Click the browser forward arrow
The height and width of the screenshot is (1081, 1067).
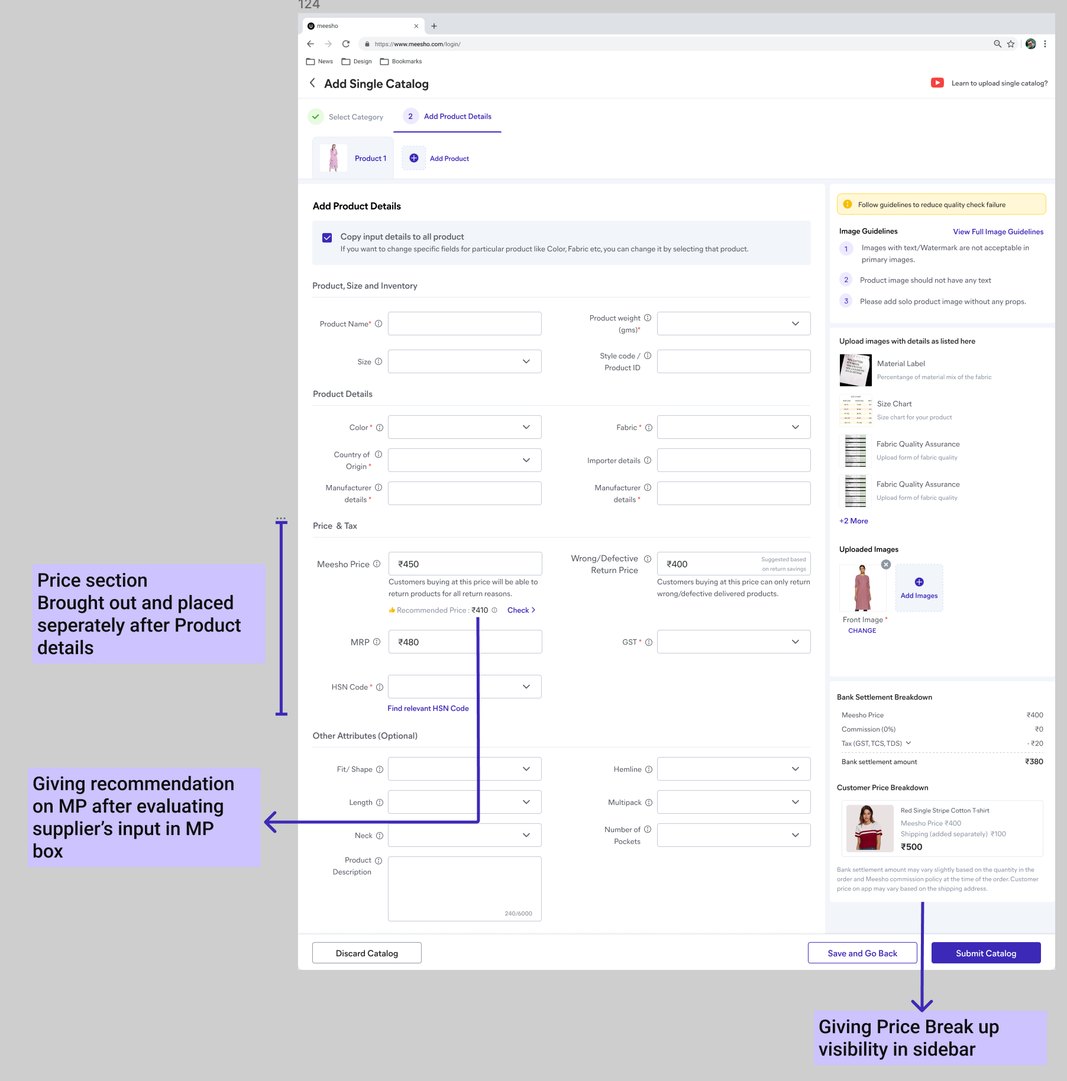328,44
